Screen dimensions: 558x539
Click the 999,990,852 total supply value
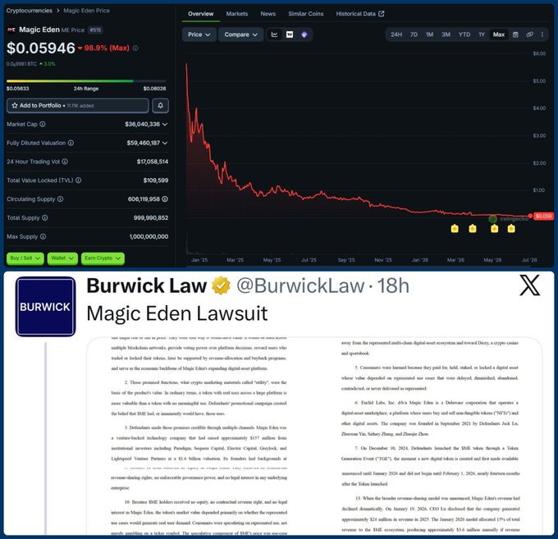point(151,217)
